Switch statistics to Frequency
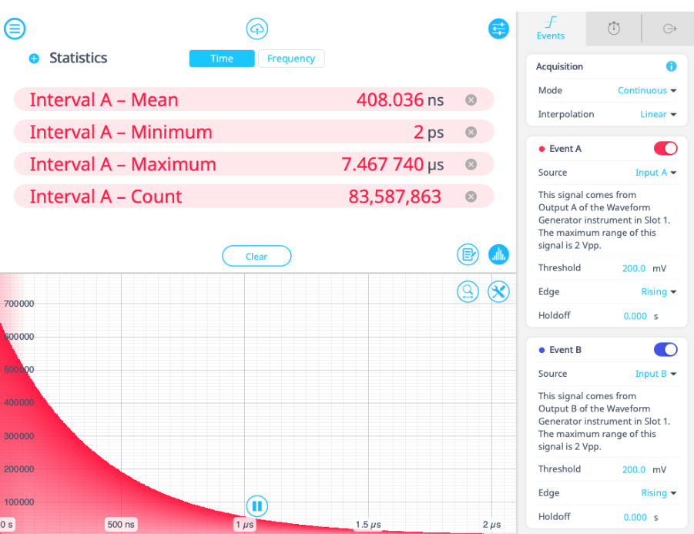Image resolution: width=694 pixels, height=534 pixels. [x=290, y=59]
